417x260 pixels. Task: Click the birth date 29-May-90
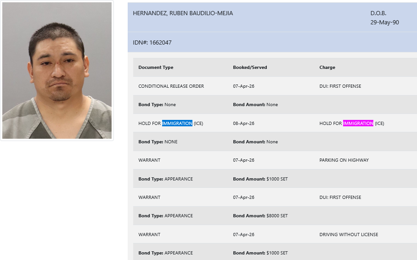point(384,22)
